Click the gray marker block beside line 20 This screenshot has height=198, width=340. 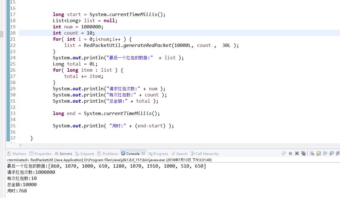(x=2, y=34)
